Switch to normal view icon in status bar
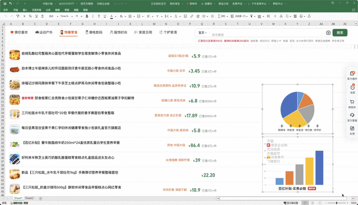Screen dimensions: 358x205 point(305,203)
